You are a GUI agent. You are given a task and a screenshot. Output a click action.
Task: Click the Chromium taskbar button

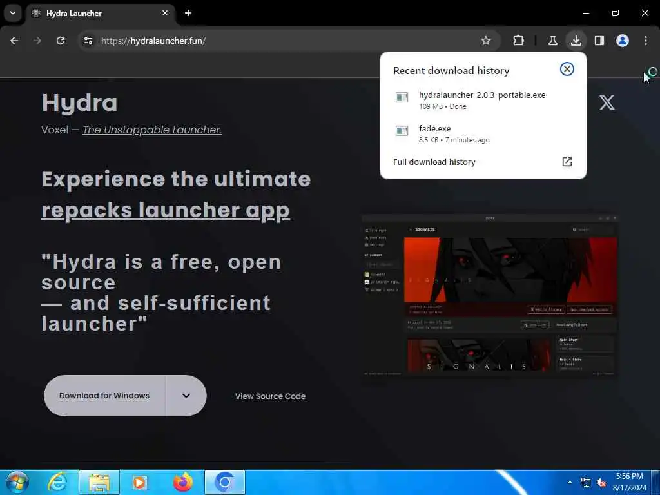[225, 482]
